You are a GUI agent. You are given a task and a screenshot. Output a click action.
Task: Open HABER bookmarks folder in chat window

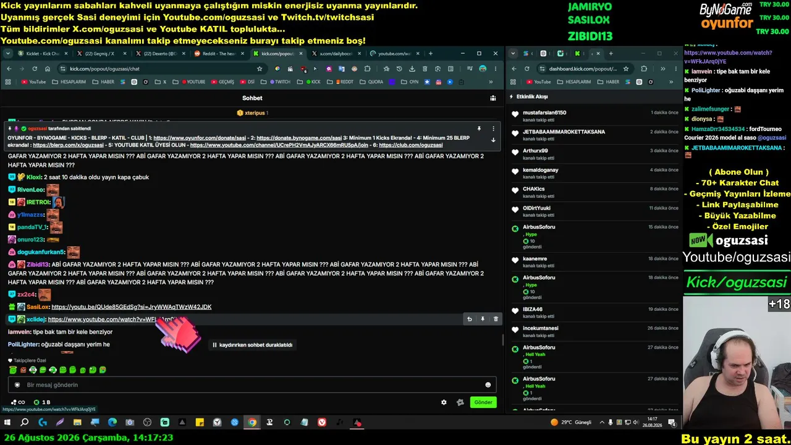[x=103, y=82]
